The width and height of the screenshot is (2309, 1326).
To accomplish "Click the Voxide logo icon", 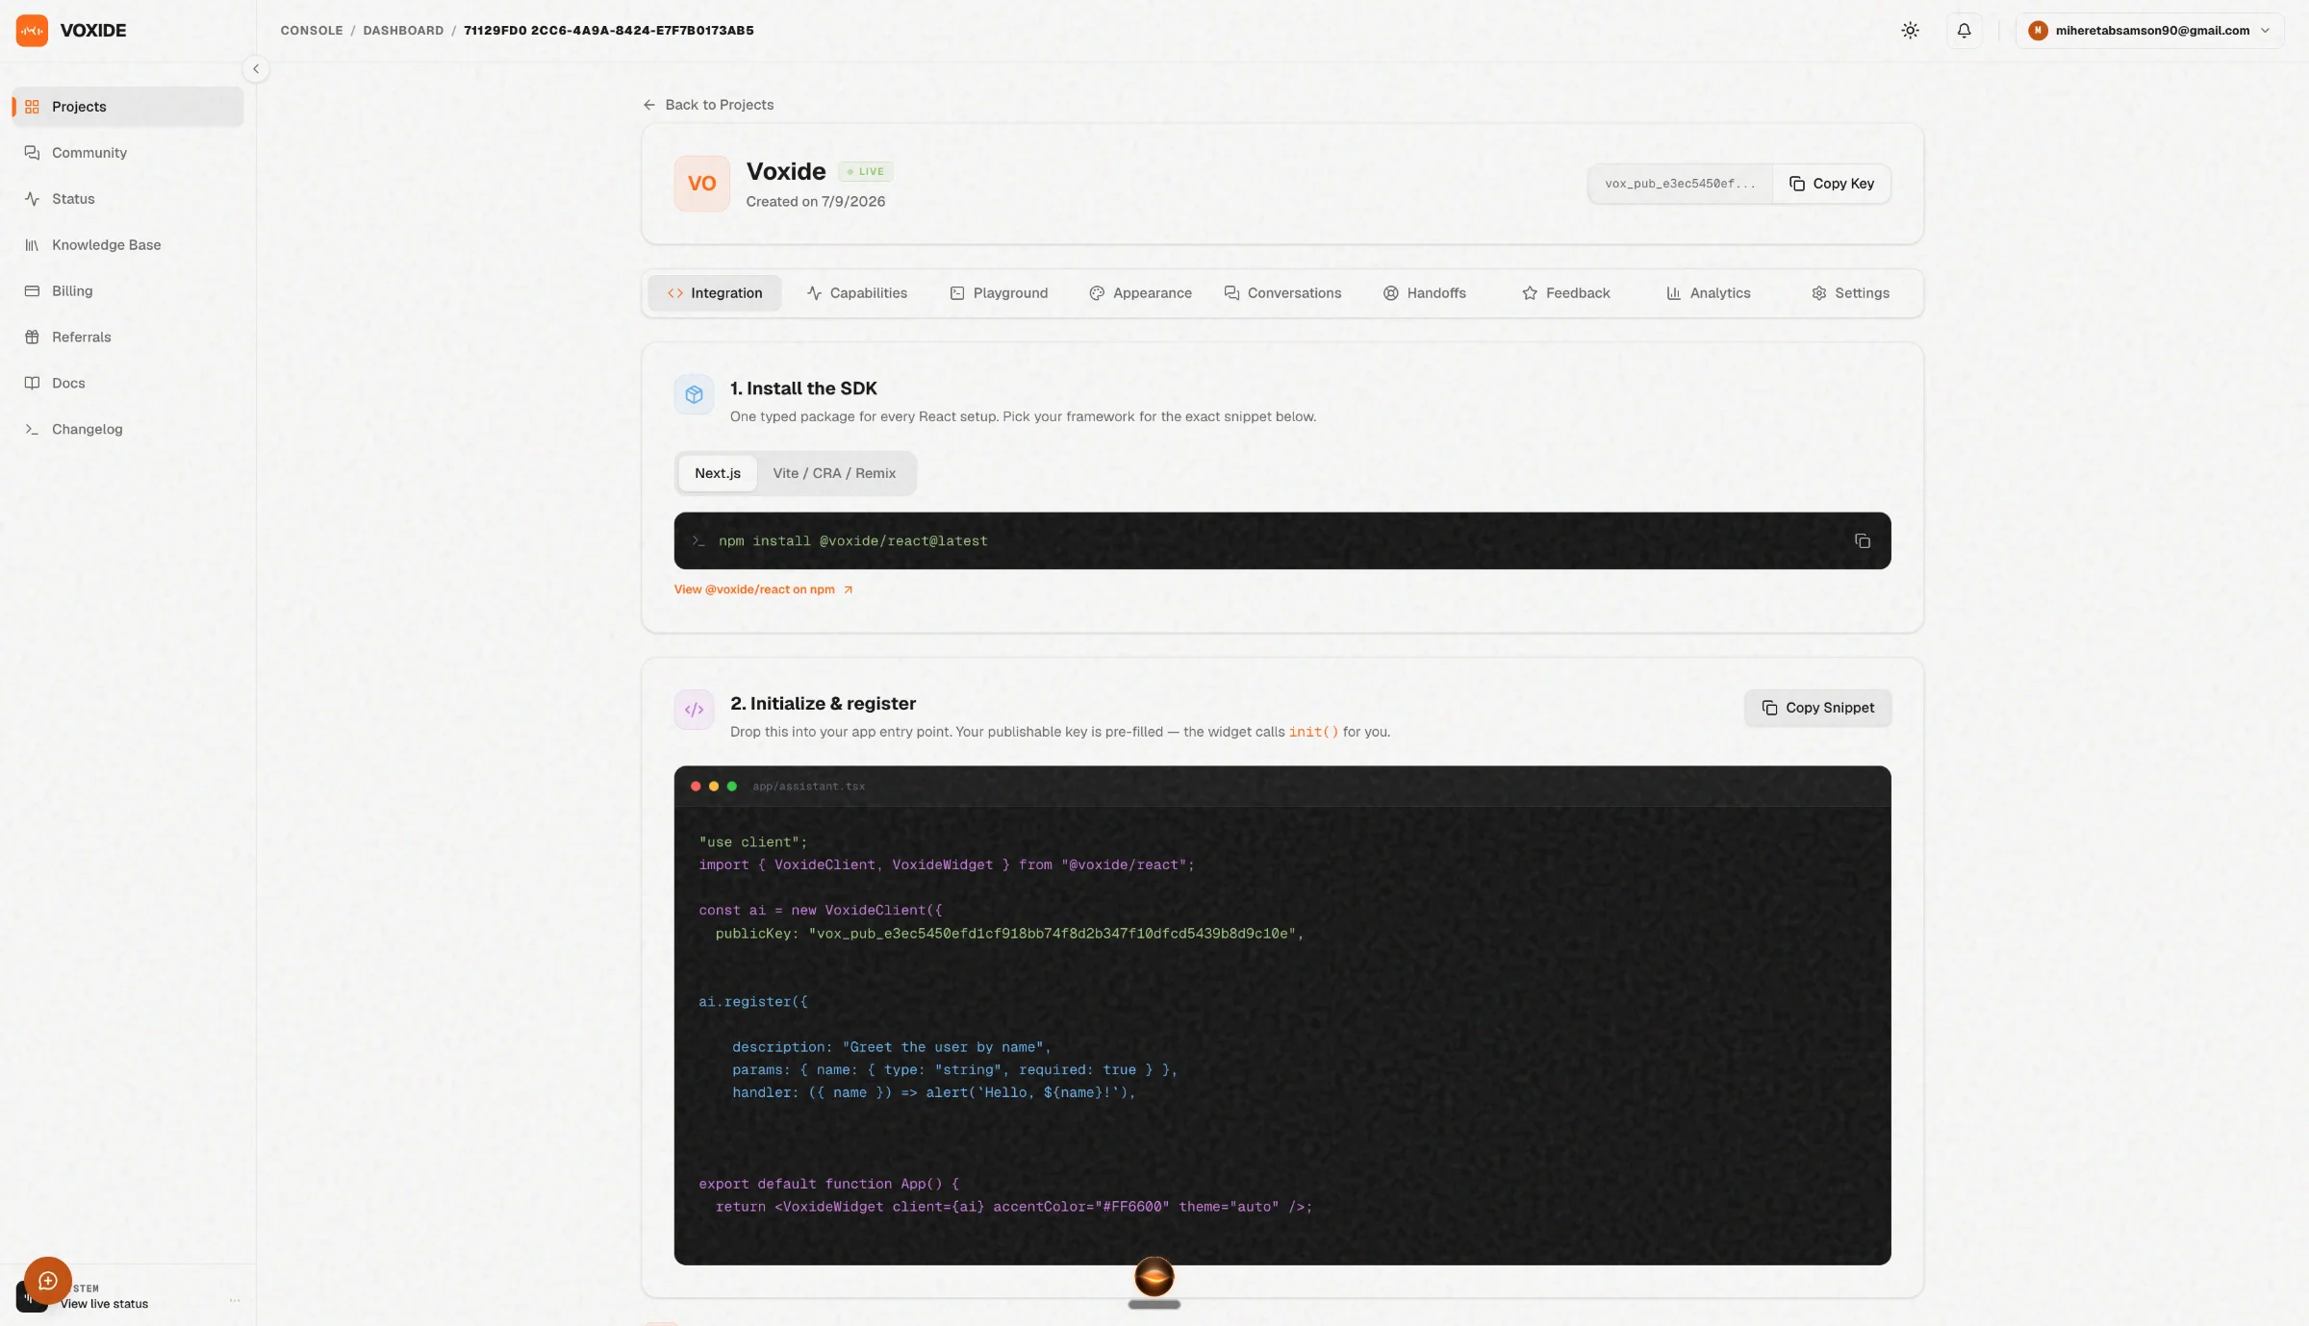I will tap(32, 31).
